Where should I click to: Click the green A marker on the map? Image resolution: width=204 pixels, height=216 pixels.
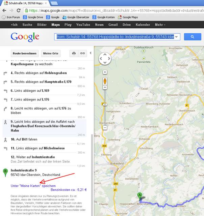pyautogui.click(x=139, y=196)
